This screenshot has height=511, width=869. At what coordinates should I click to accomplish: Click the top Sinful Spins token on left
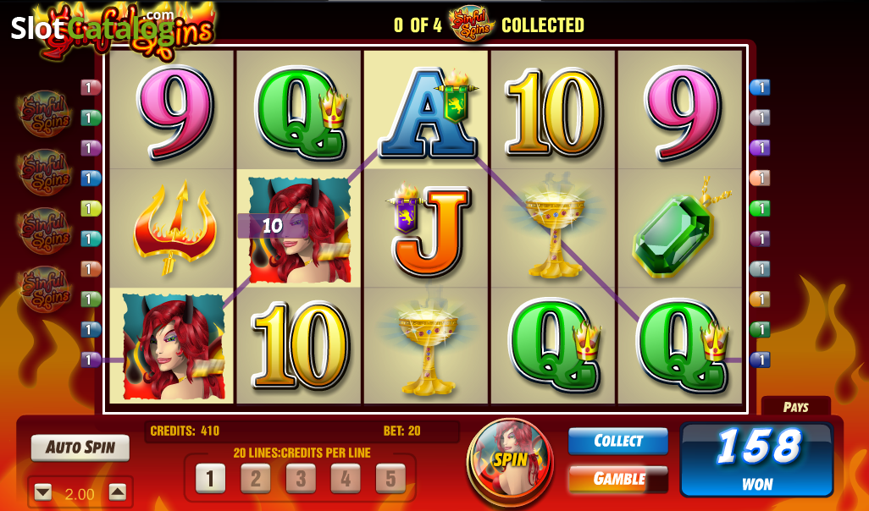(x=46, y=113)
